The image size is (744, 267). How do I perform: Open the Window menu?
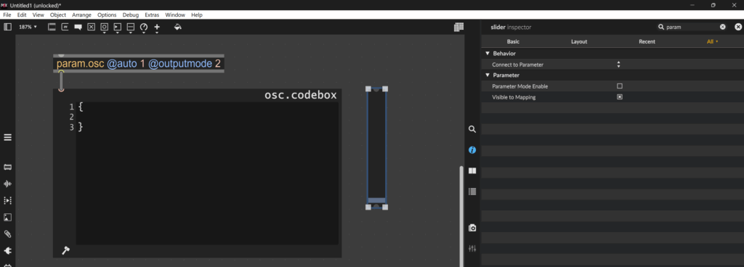(175, 15)
